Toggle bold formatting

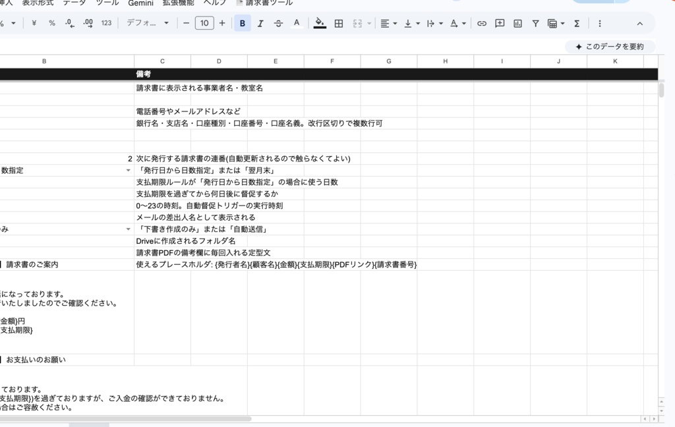tap(243, 23)
